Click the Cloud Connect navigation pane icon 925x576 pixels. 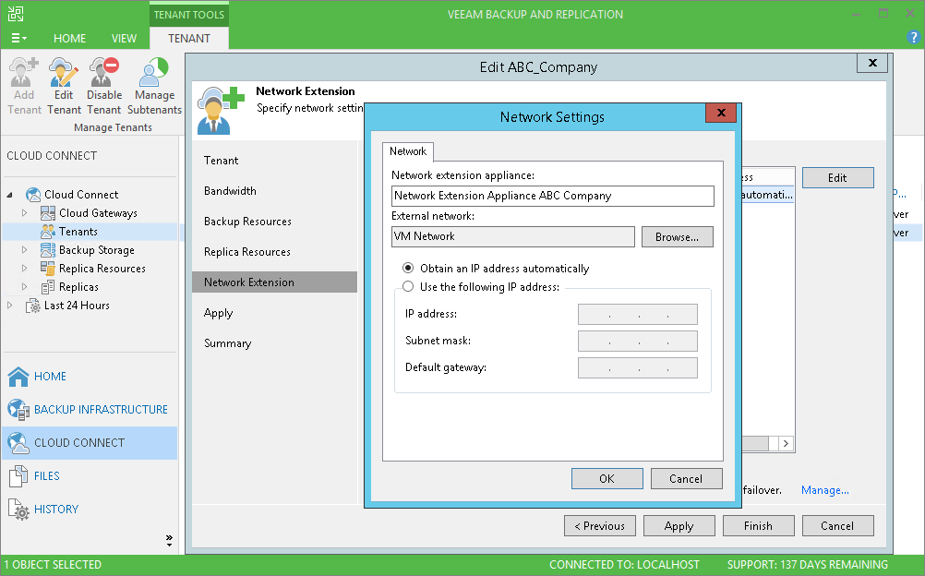coord(18,443)
